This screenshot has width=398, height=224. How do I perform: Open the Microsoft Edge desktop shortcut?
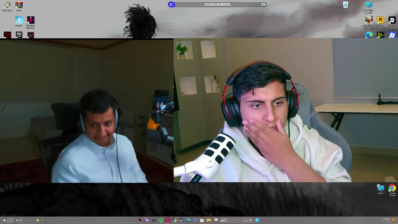[x=369, y=35]
